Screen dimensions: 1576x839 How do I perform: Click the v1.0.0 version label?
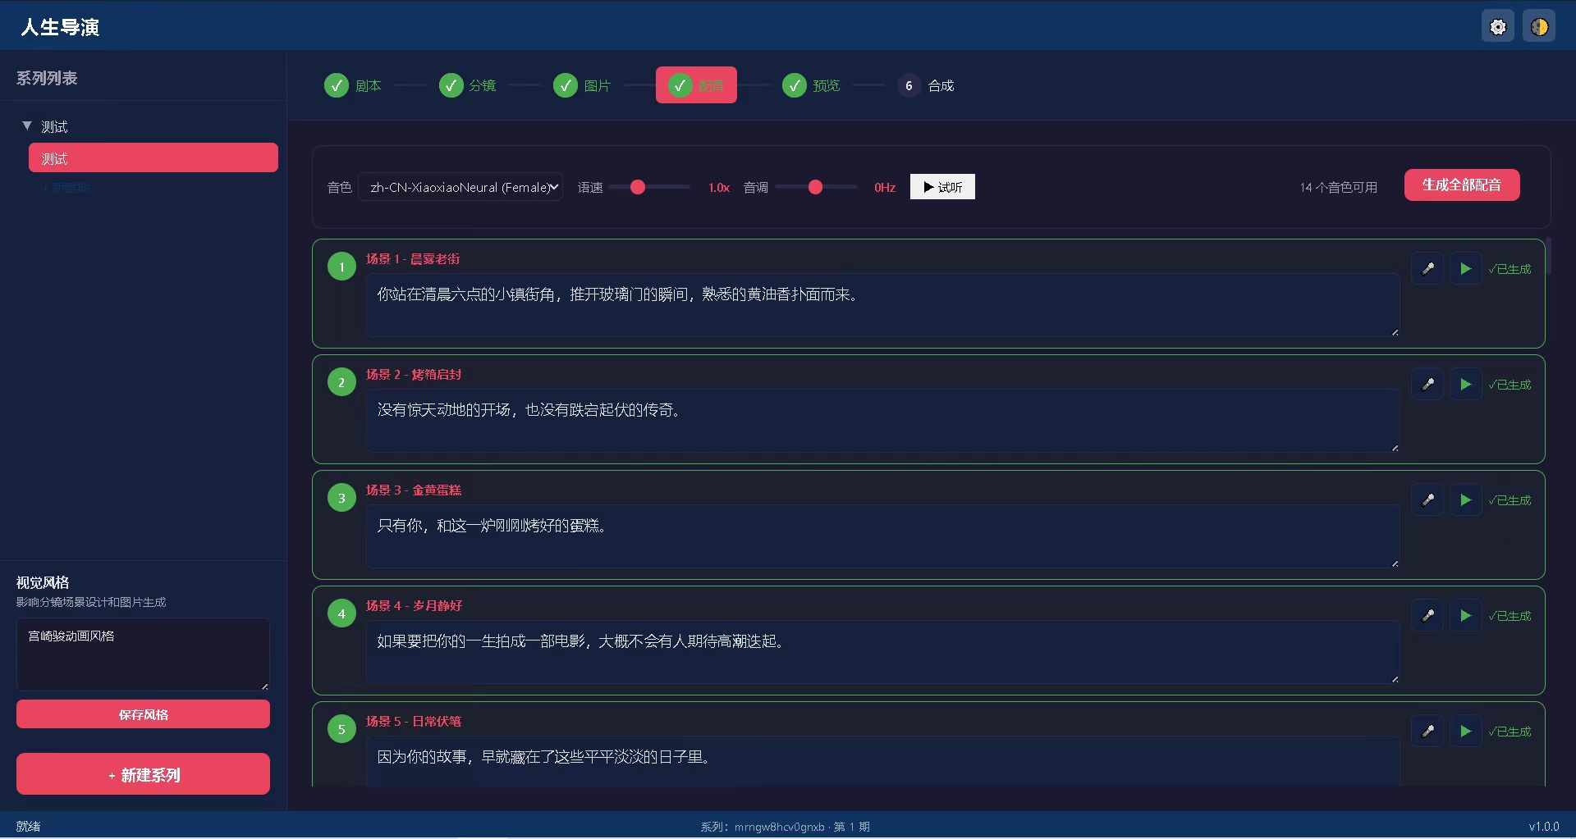point(1544,827)
